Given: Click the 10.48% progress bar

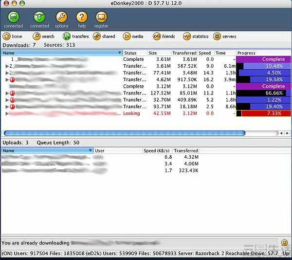Looking at the screenshot, I should [263, 66].
